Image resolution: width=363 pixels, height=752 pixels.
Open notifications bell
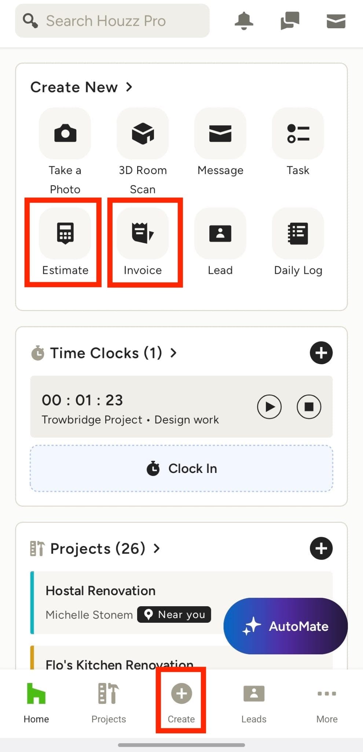tap(244, 21)
